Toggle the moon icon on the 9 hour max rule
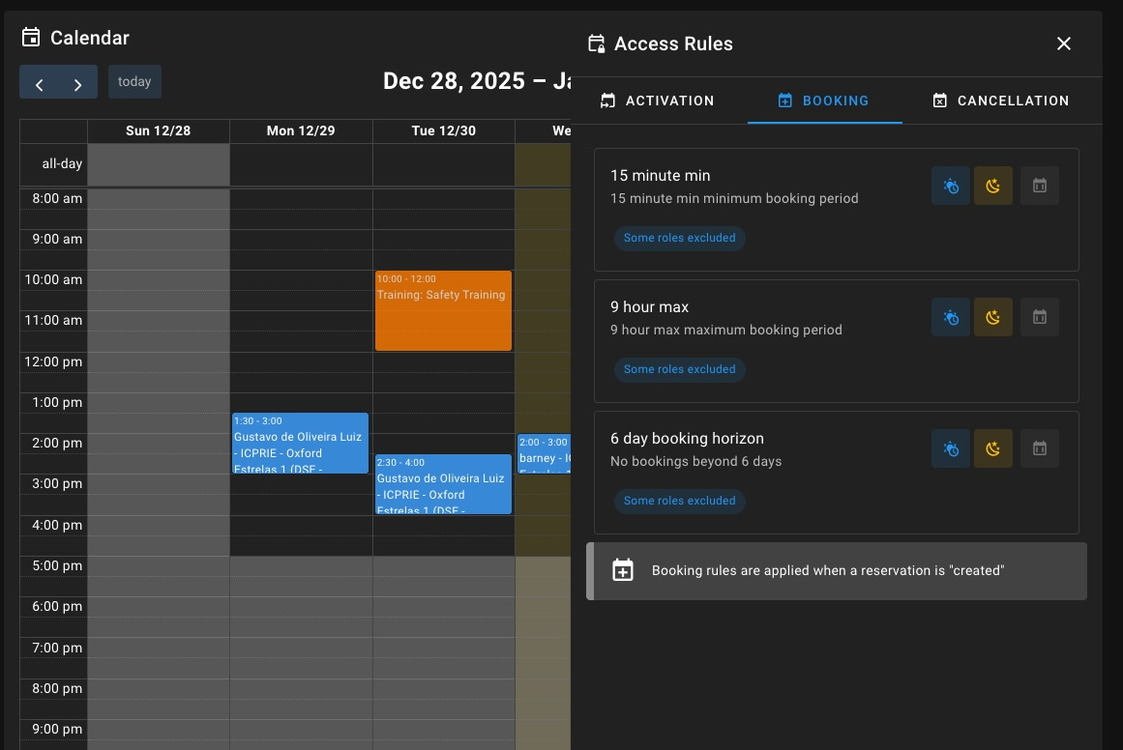The width and height of the screenshot is (1123, 750). coord(992,317)
